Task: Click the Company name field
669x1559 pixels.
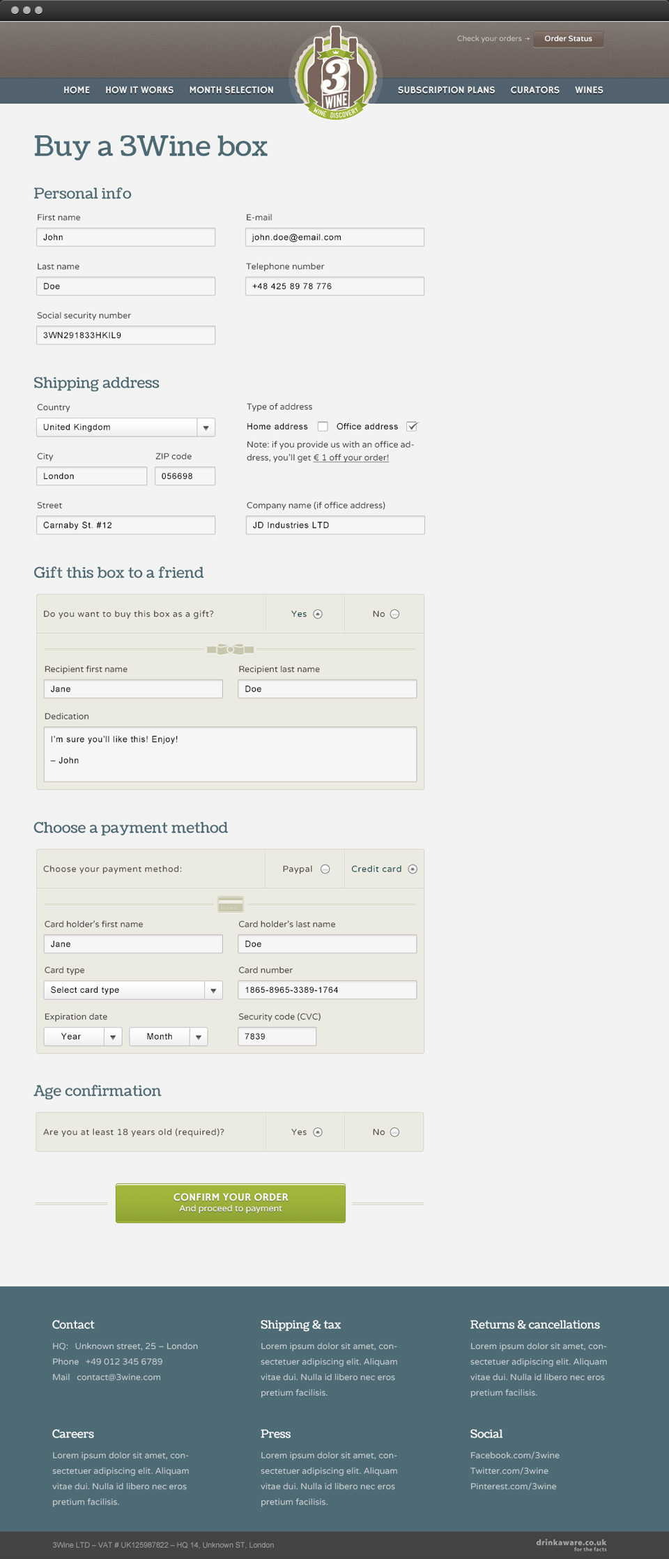Action: point(335,525)
